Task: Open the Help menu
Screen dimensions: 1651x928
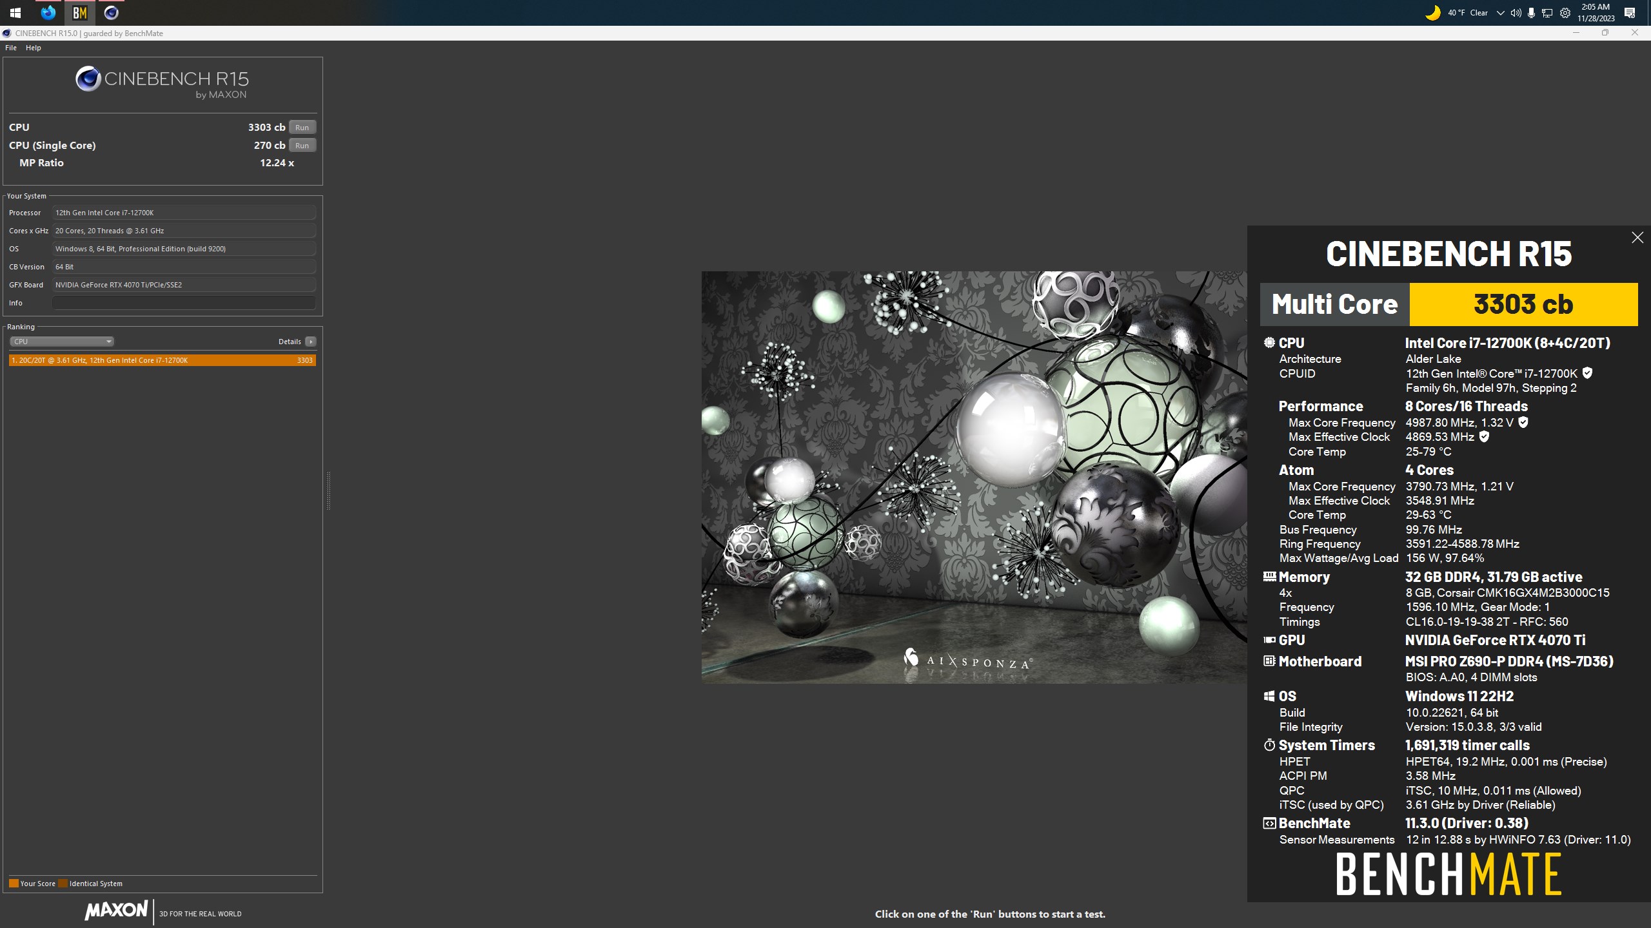Action: (34, 48)
